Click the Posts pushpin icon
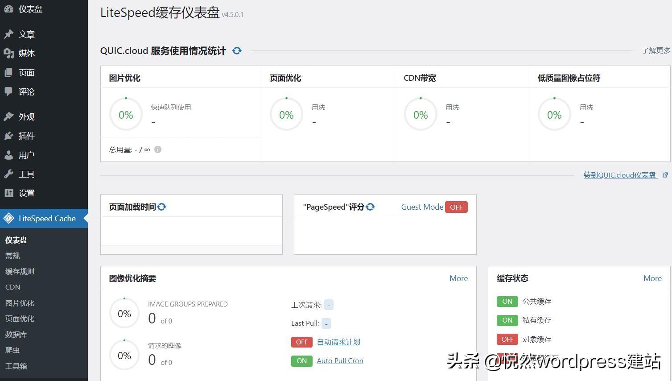Screen dimensions: 672x381 click(x=8, y=34)
